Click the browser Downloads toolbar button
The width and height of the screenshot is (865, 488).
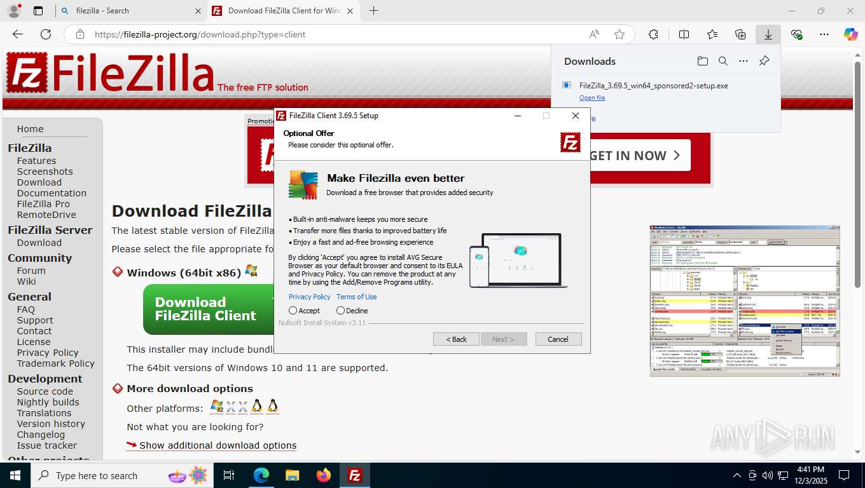pos(768,34)
